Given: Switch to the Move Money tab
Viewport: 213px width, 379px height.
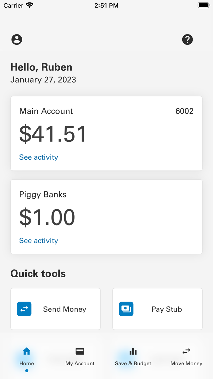Looking at the screenshot, I should (186, 357).
